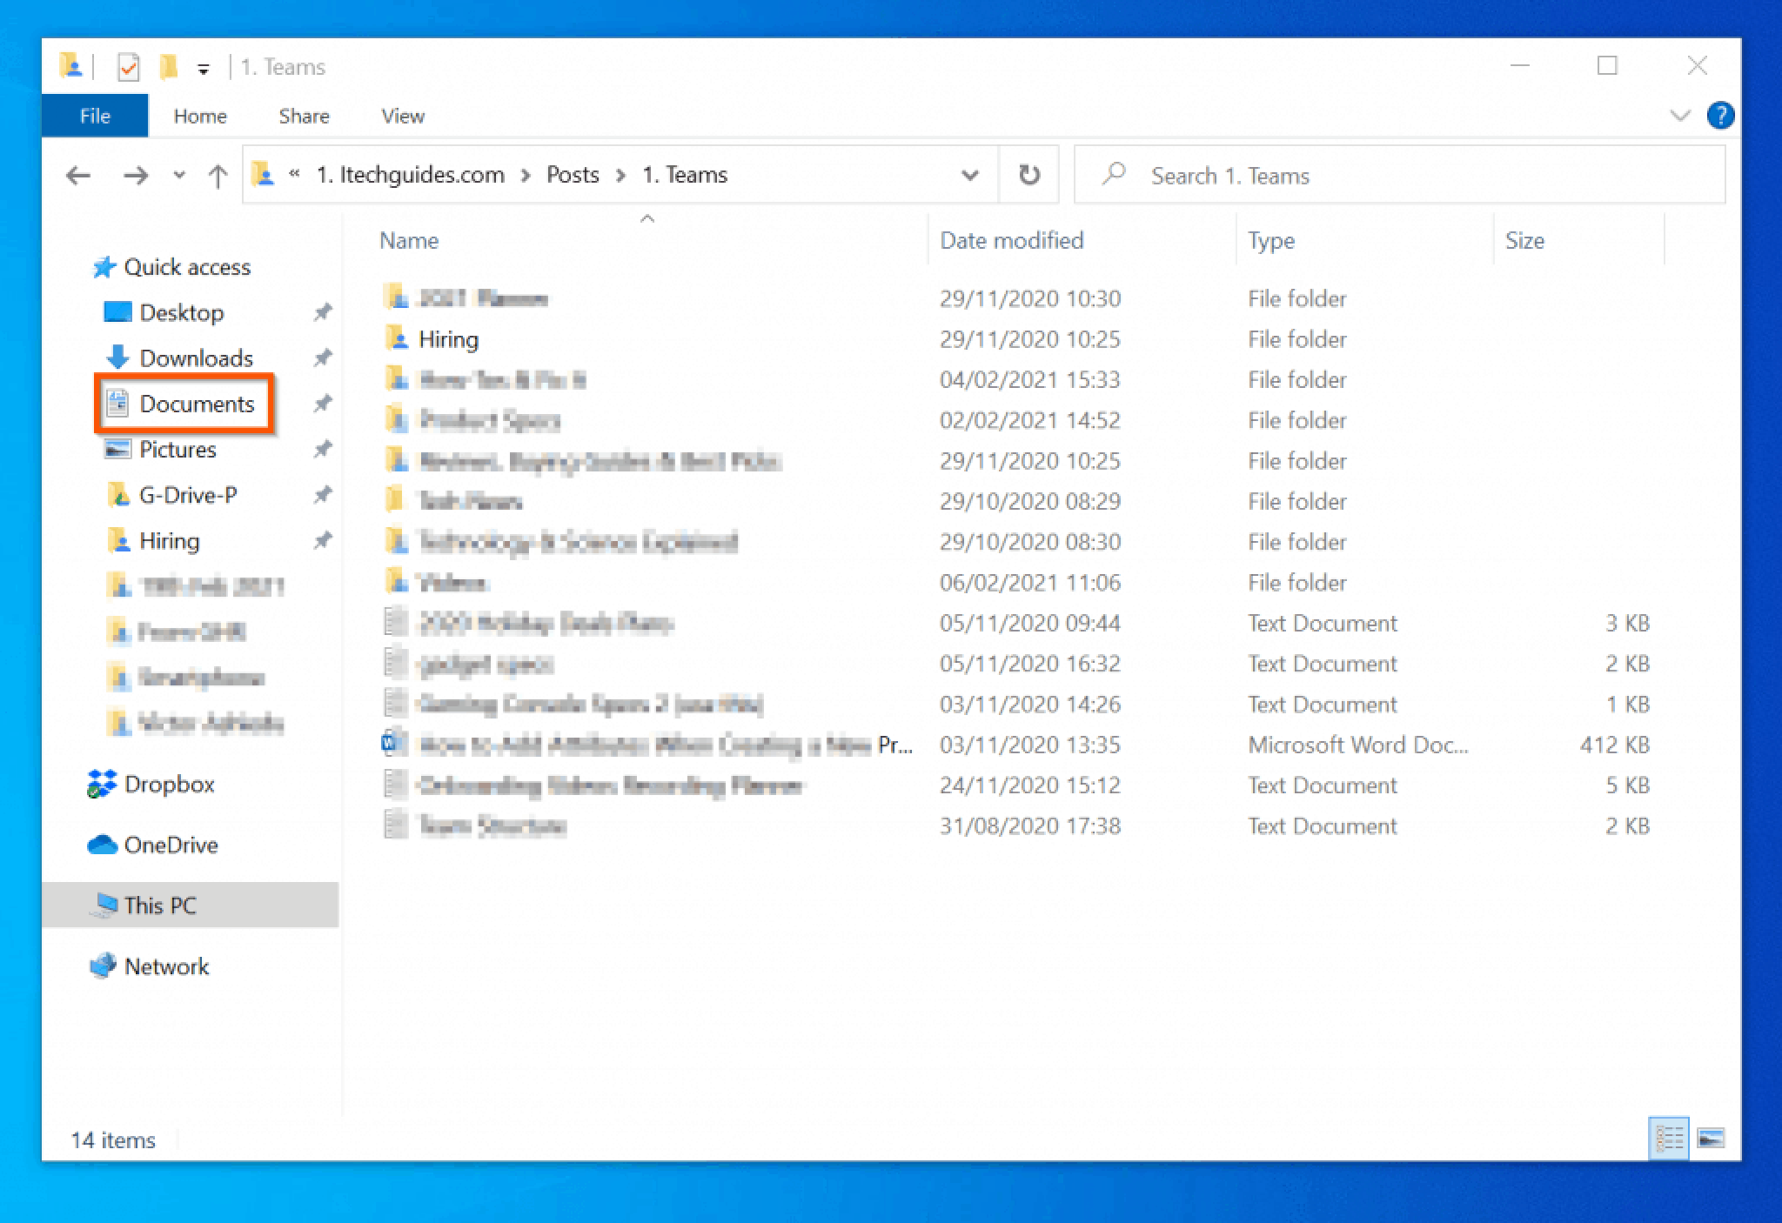Open the Customize Quick Access Toolbar dropdown
Viewport: 1782px width, 1223px height.
(204, 70)
